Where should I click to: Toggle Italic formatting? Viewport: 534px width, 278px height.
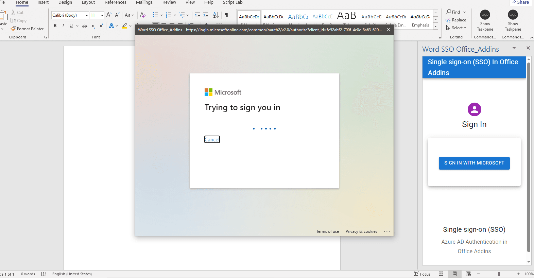pos(63,26)
